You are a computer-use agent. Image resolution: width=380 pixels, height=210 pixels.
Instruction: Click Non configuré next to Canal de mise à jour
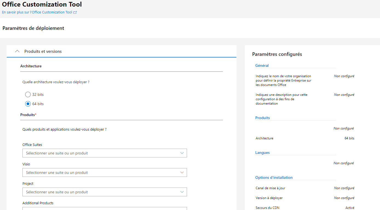344,188
